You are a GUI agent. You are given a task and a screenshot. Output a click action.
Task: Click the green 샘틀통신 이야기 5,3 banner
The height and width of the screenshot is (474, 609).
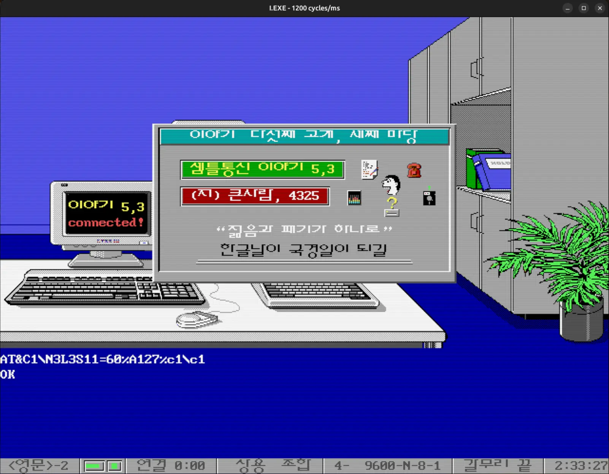pos(262,169)
